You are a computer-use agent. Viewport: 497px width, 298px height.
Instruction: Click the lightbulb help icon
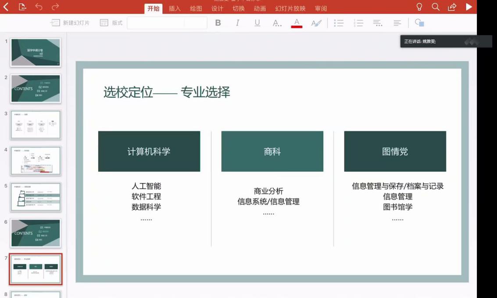(419, 7)
